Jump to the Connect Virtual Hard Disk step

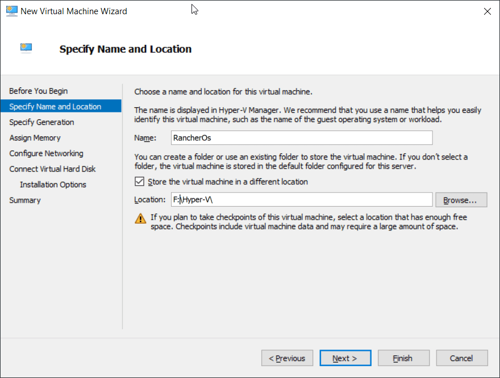[52, 169]
